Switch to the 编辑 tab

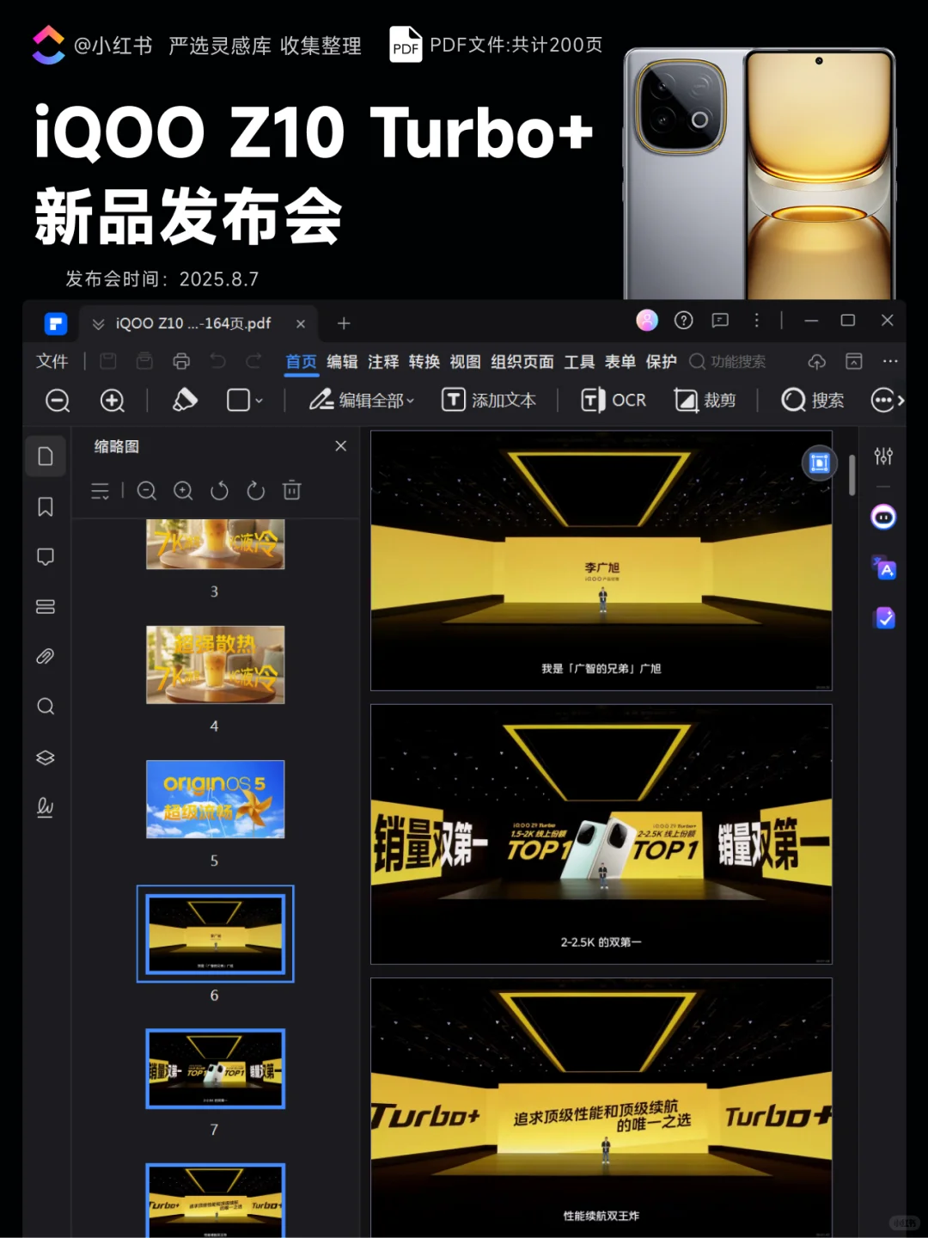(x=342, y=362)
